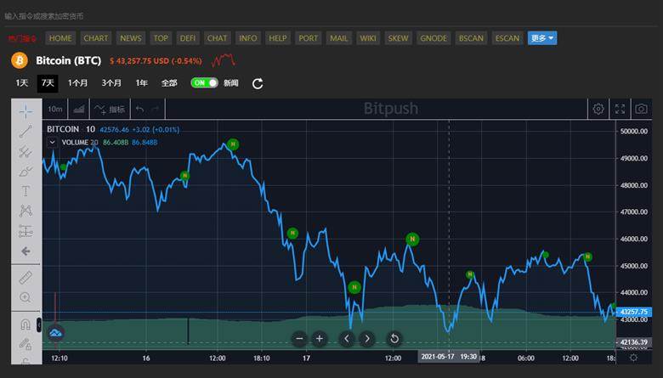This screenshot has height=378, width=663.
Task: Open the HOME command
Action: pos(60,38)
